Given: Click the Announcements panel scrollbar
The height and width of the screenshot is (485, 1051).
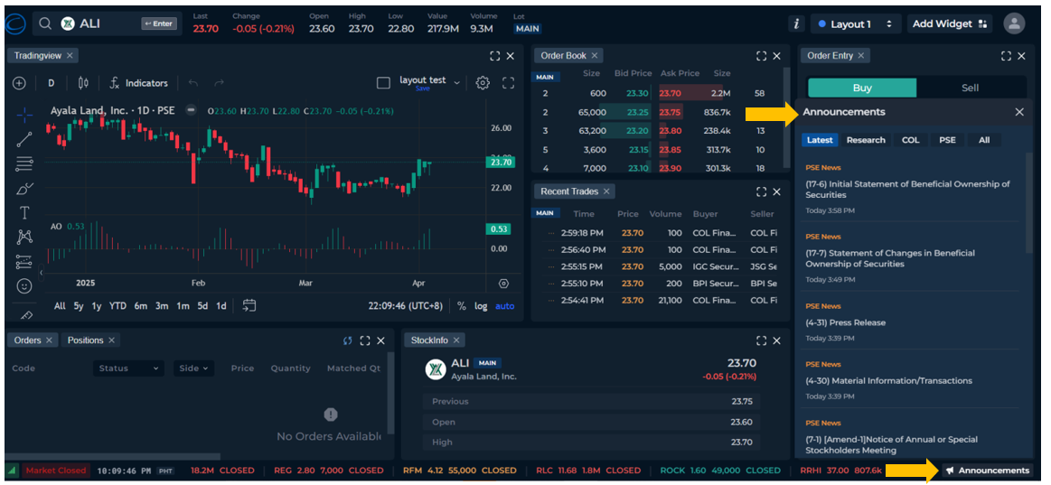Looking at the screenshot, I should click(1029, 203).
